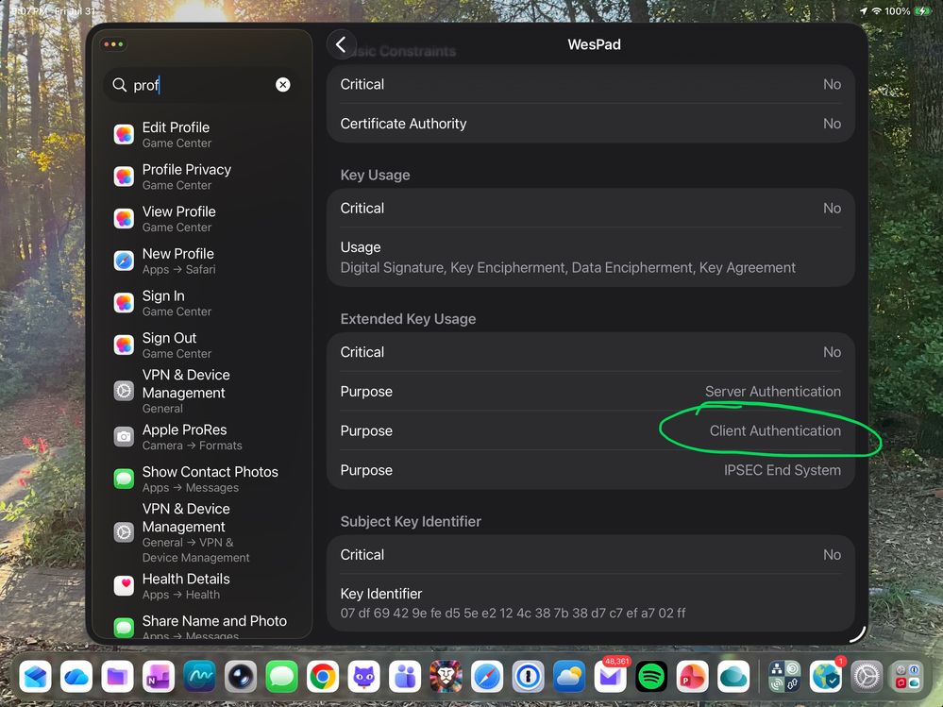Screen dimensions: 943x707
Task: Select the Usage row listing Digital Signature
Action: 591,258
